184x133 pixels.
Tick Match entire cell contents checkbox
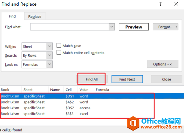[59, 52]
